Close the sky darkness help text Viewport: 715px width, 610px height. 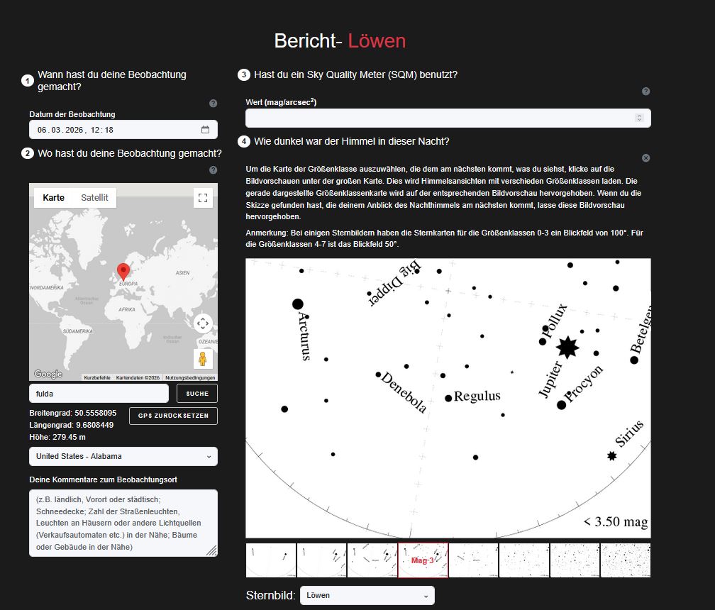pyautogui.click(x=645, y=158)
